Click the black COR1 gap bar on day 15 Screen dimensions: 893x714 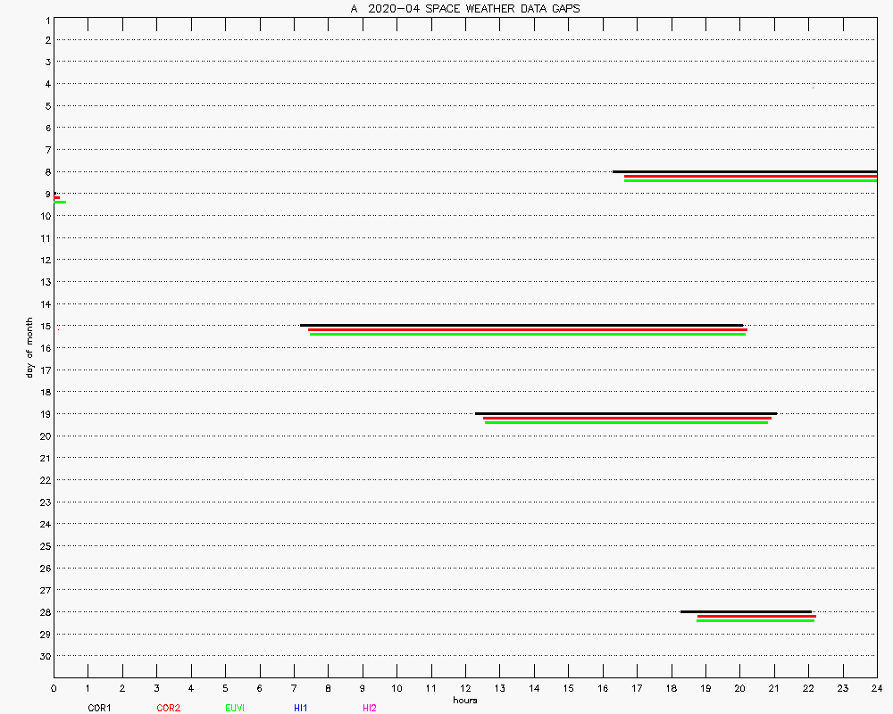coord(522,325)
